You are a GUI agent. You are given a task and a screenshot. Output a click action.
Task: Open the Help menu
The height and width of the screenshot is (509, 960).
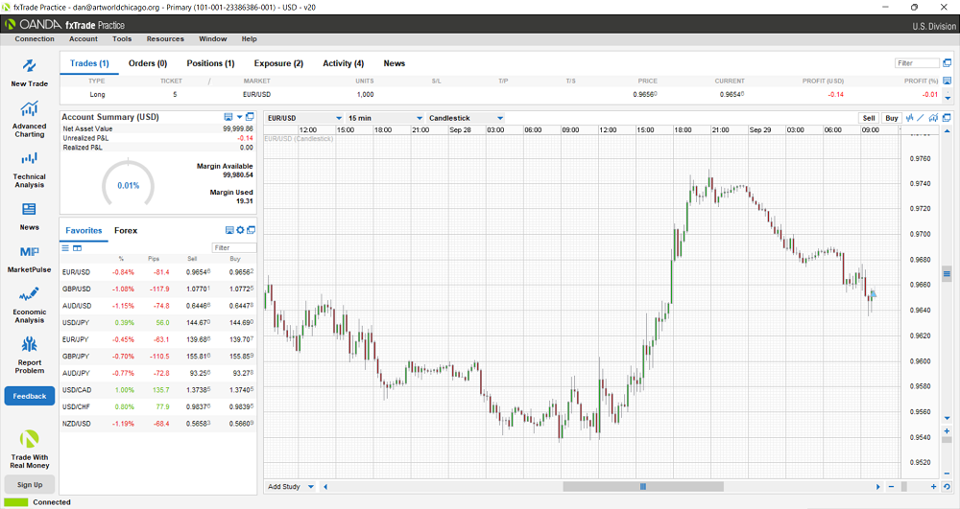pos(250,39)
